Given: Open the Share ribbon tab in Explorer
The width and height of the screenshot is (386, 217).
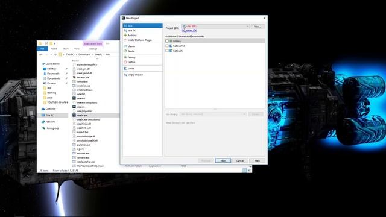Looking at the screenshot, I should 66,49.
